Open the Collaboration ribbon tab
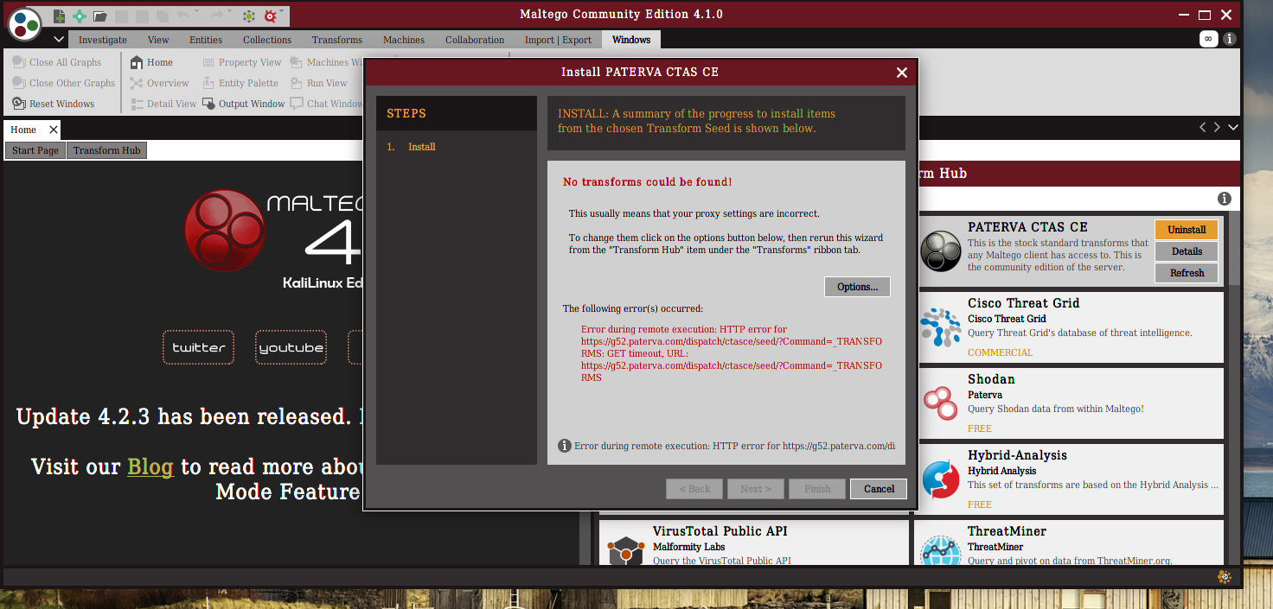 pyautogui.click(x=475, y=40)
